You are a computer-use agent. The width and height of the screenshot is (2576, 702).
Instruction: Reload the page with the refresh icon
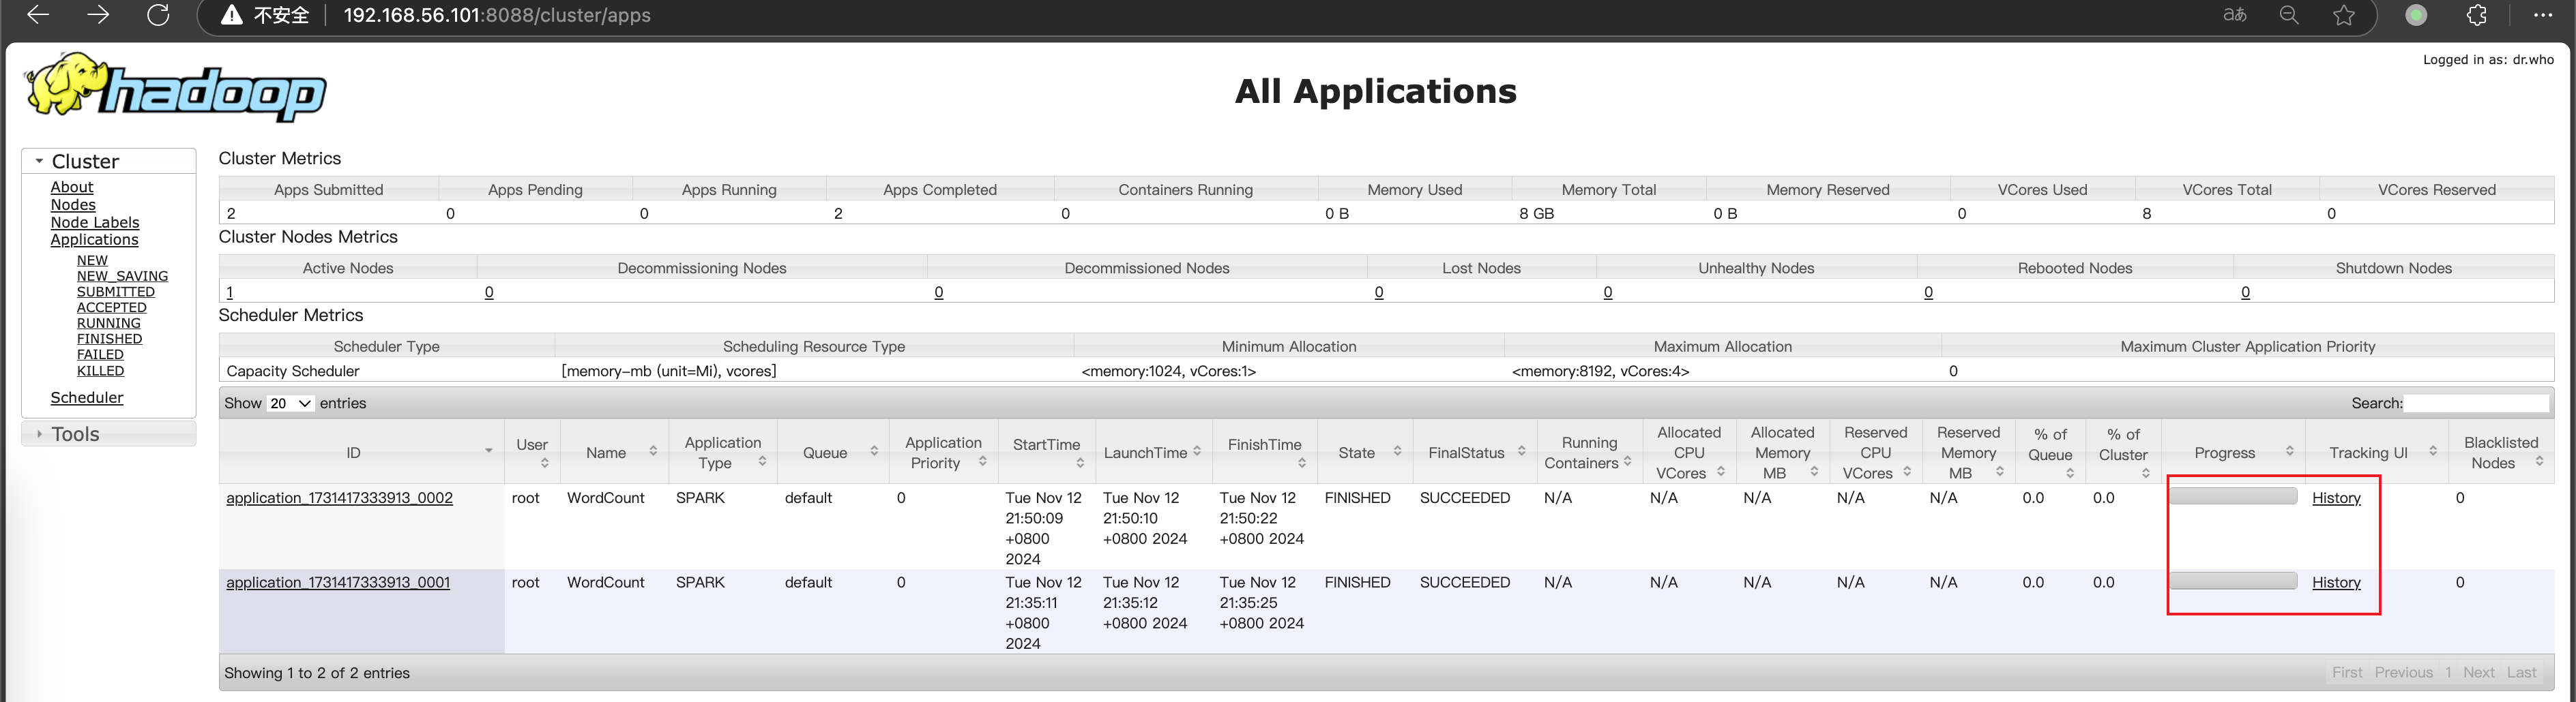tap(158, 15)
